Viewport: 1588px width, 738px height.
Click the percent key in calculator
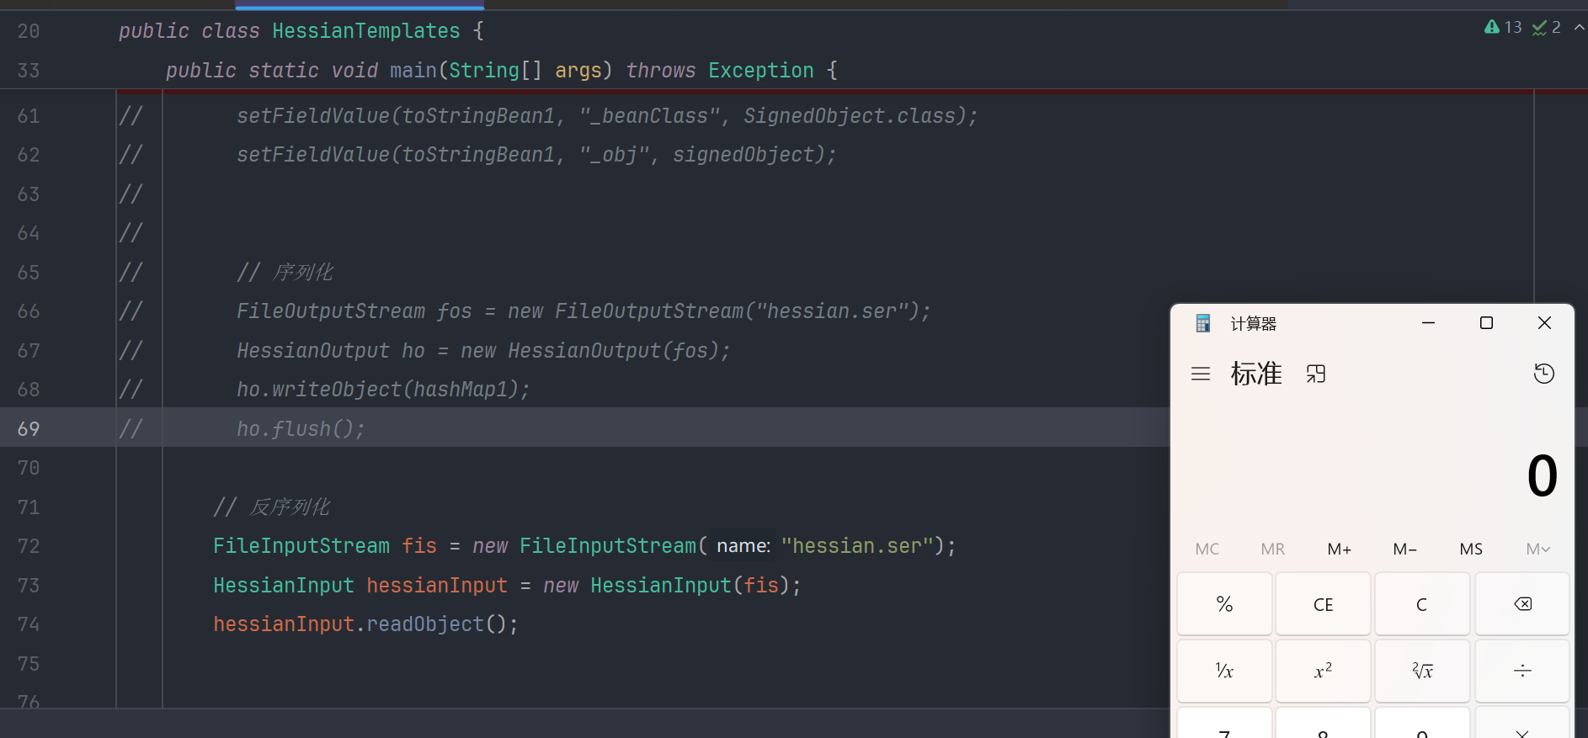click(x=1224, y=604)
